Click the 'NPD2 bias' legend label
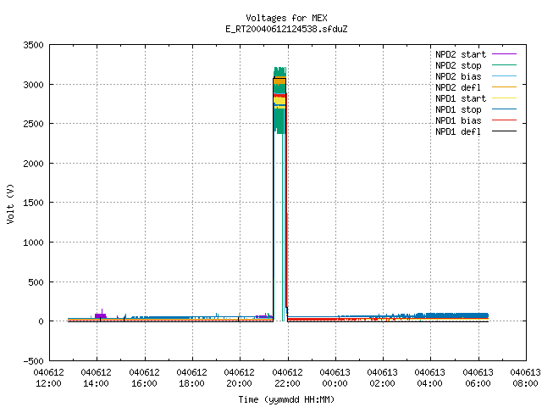This screenshot has height=407, width=542. 458,76
